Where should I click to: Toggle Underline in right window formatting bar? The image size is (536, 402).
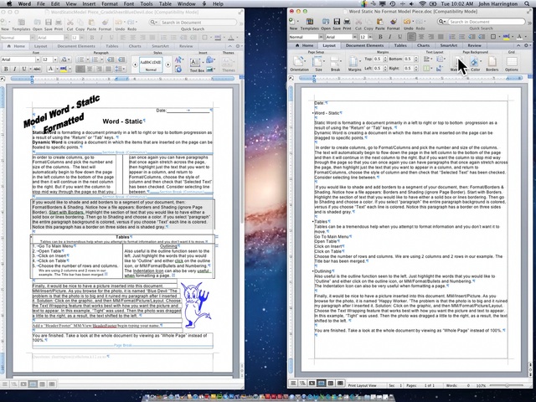click(x=399, y=37)
